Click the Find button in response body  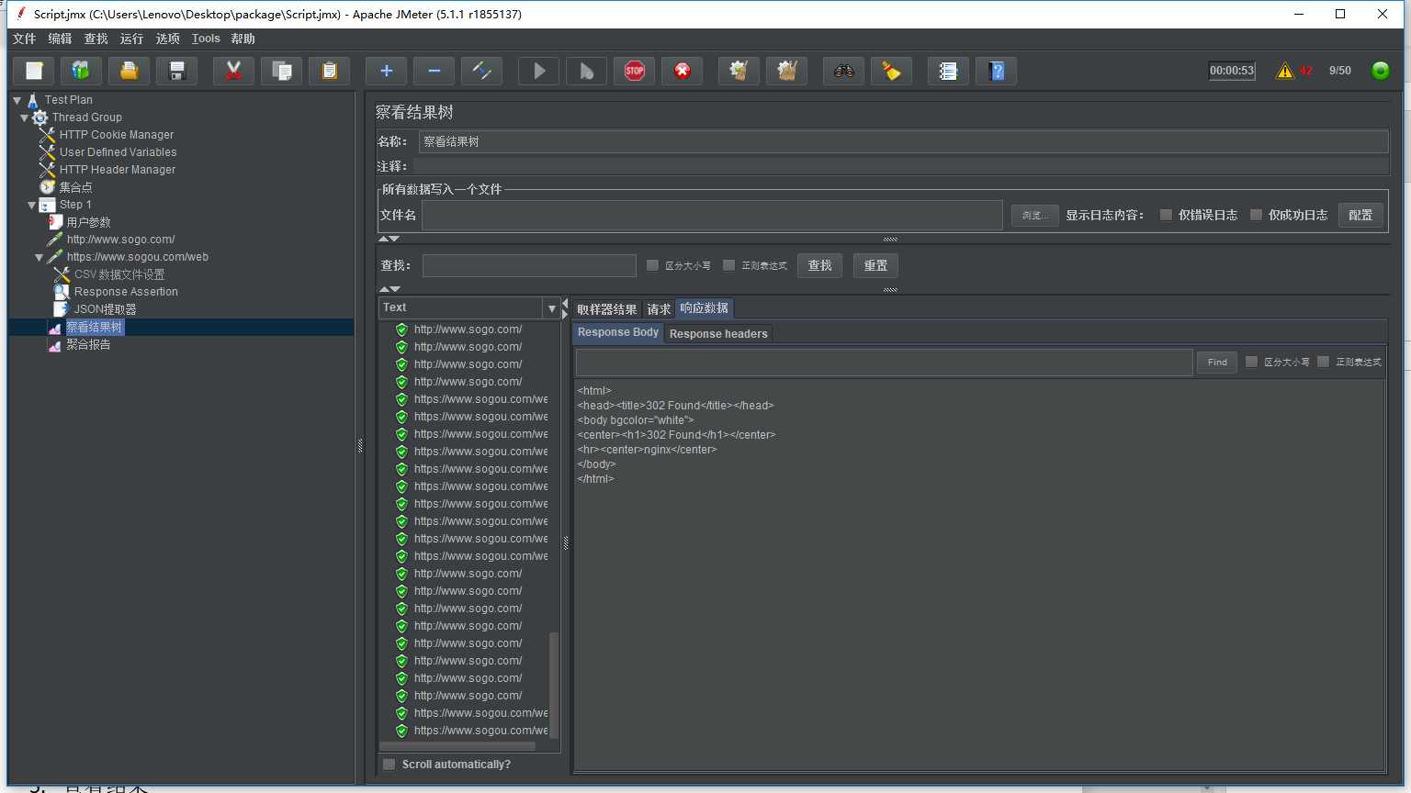pos(1217,362)
